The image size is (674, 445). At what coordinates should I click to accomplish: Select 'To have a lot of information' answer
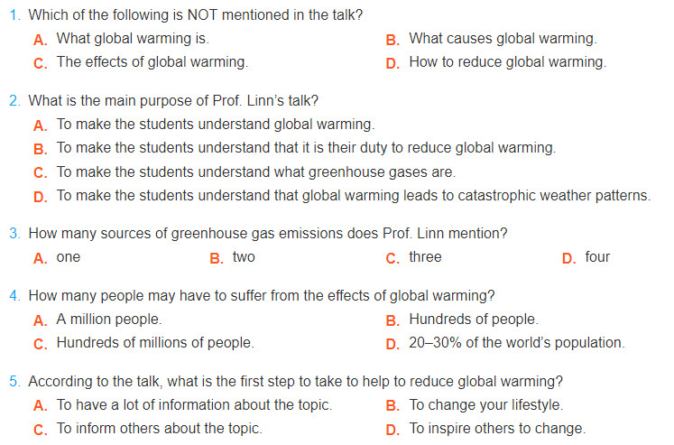click(194, 405)
